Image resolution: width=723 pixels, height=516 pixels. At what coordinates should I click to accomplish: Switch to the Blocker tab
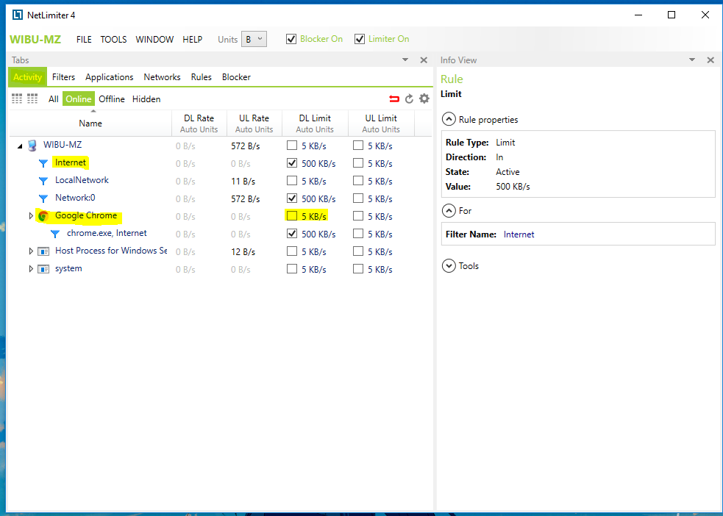(236, 77)
